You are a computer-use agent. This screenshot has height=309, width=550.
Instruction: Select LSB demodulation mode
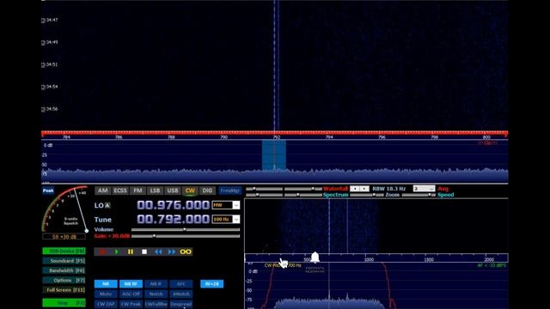155,191
